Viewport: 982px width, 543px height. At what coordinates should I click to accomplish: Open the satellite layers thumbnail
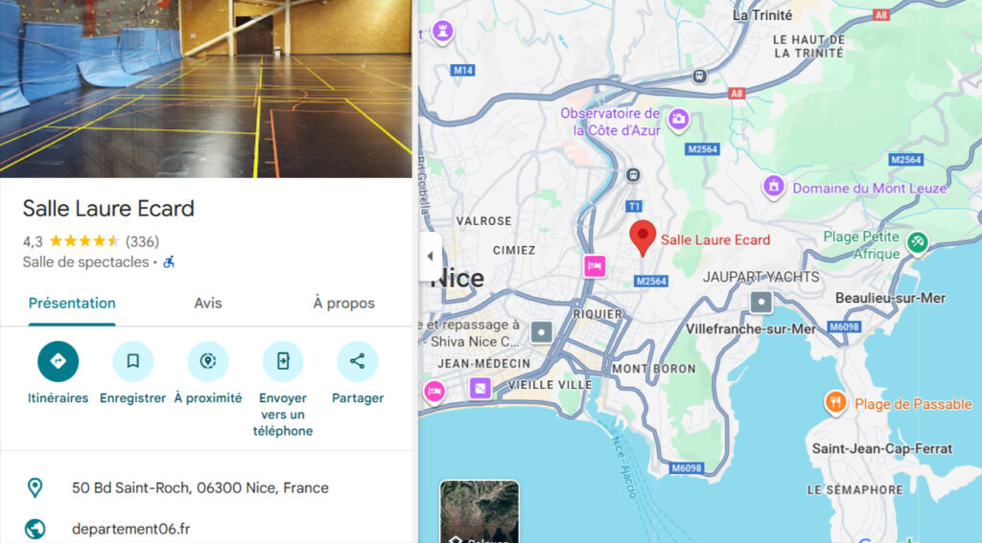click(x=479, y=511)
